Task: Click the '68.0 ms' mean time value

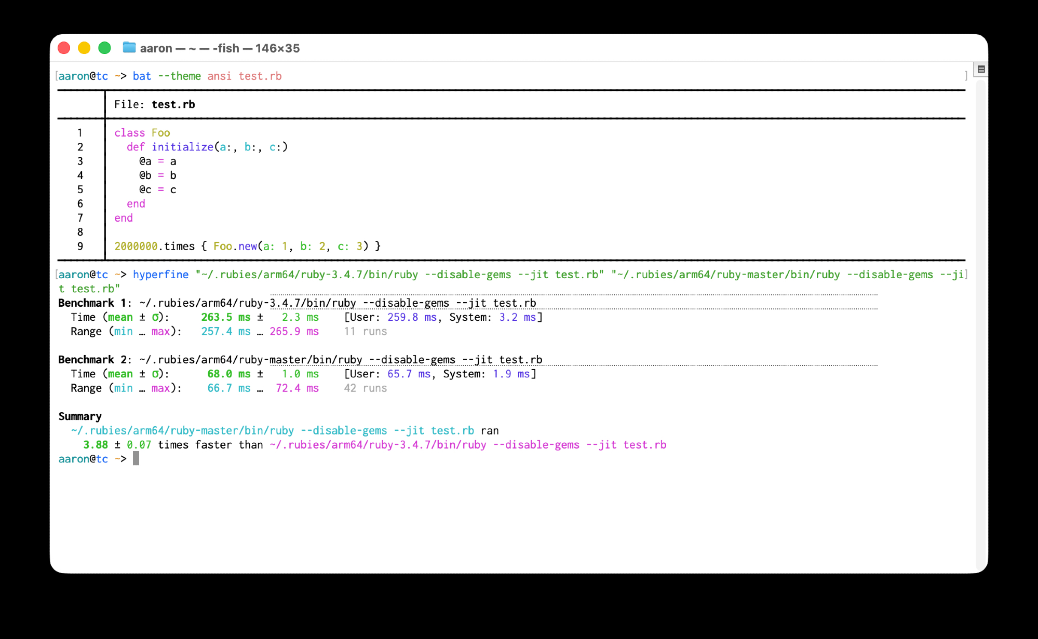Action: (228, 374)
